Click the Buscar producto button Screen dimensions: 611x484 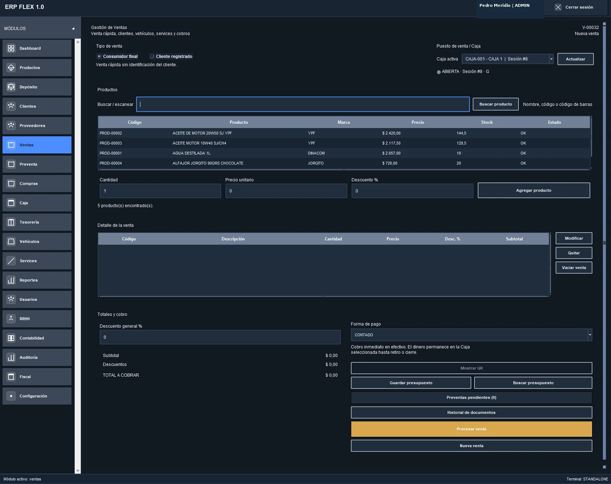point(496,104)
